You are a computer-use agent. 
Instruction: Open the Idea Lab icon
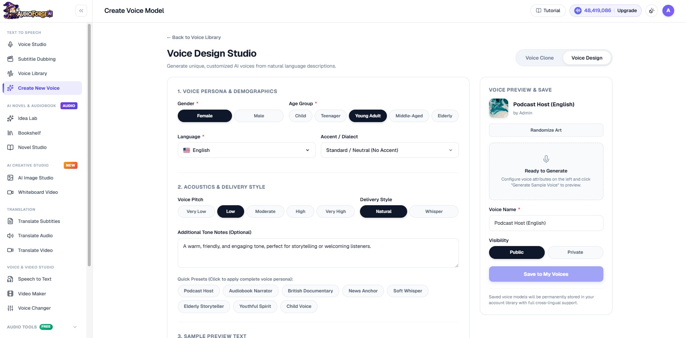(10, 118)
